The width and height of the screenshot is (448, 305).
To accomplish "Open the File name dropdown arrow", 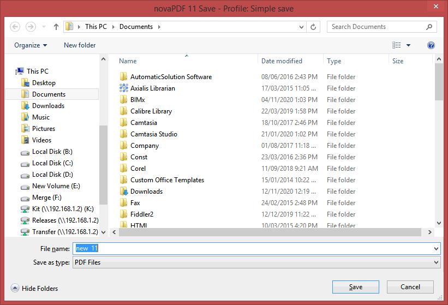I will pos(436,248).
